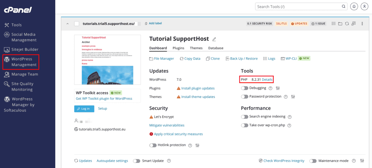Image resolution: width=372 pixels, height=168 pixels.
Task: Click the open-in-new-window icon in header
Action: pyautogui.click(x=354, y=24)
